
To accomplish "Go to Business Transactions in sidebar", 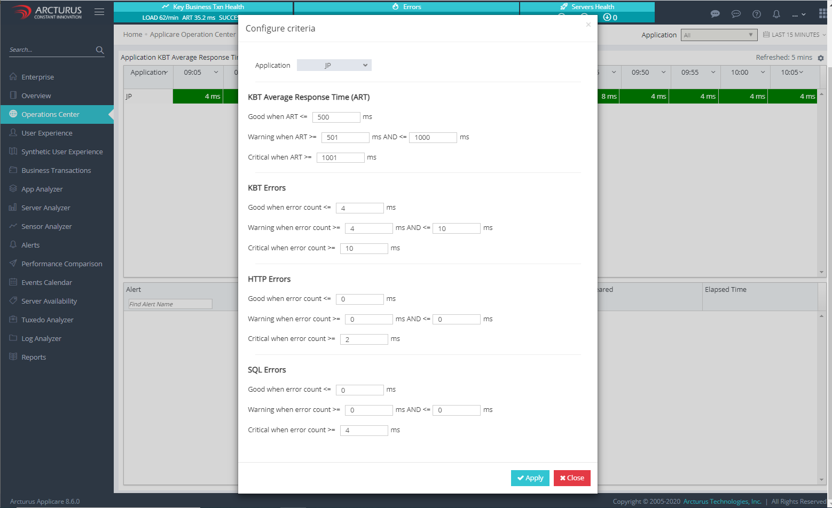I will (56, 170).
